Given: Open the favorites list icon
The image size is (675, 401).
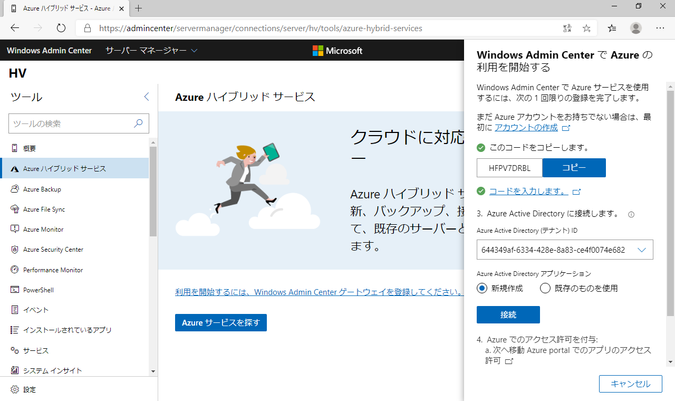Looking at the screenshot, I should (612, 28).
